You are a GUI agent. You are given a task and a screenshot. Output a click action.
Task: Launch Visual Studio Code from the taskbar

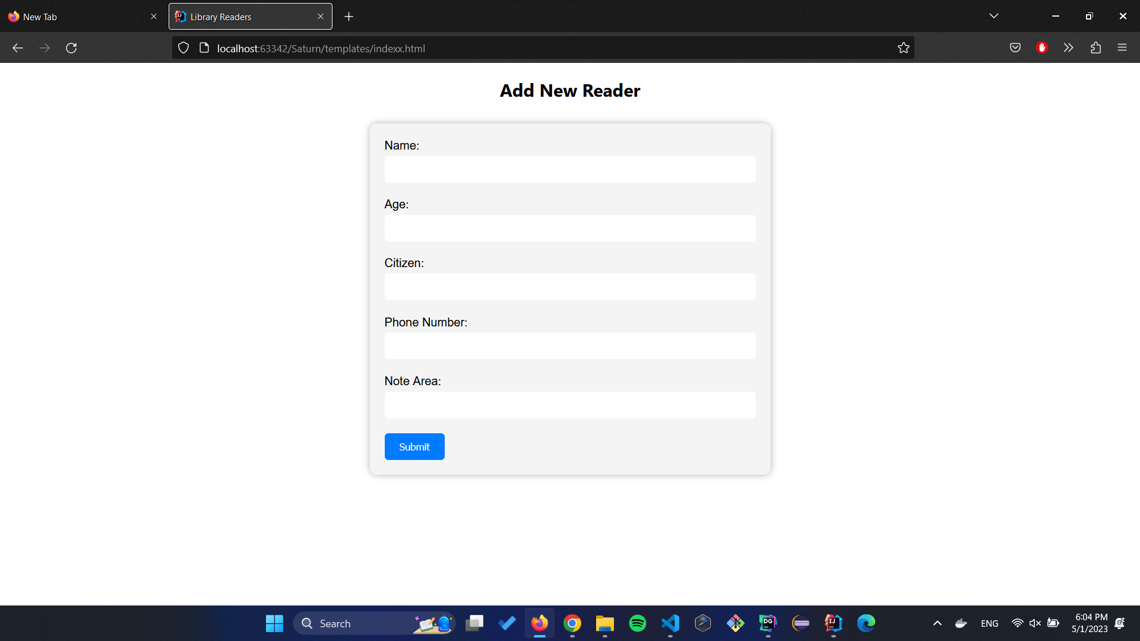[670, 623]
